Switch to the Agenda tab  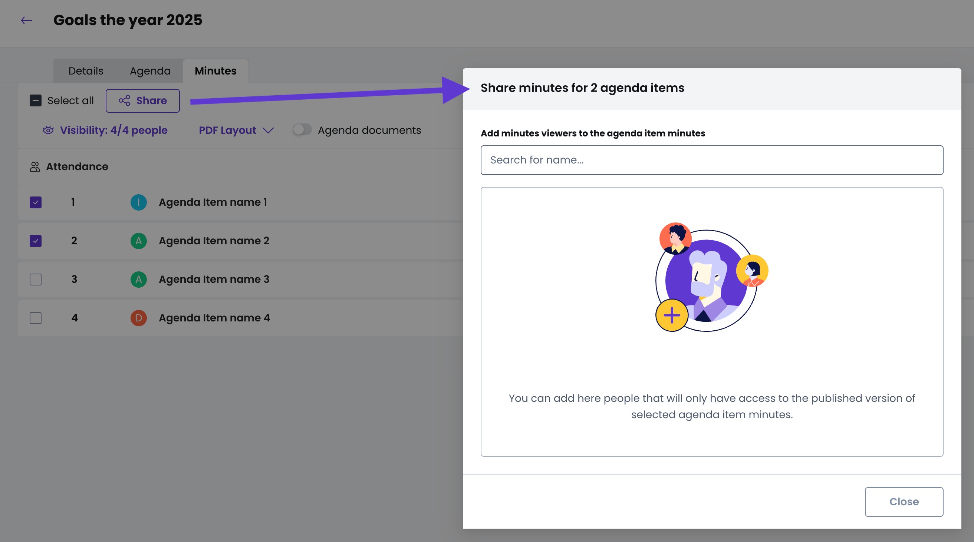[x=150, y=71]
